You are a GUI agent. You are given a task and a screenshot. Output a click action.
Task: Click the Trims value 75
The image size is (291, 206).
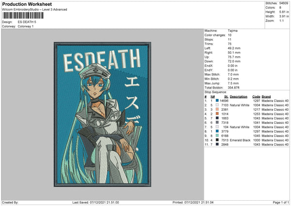point(229,44)
